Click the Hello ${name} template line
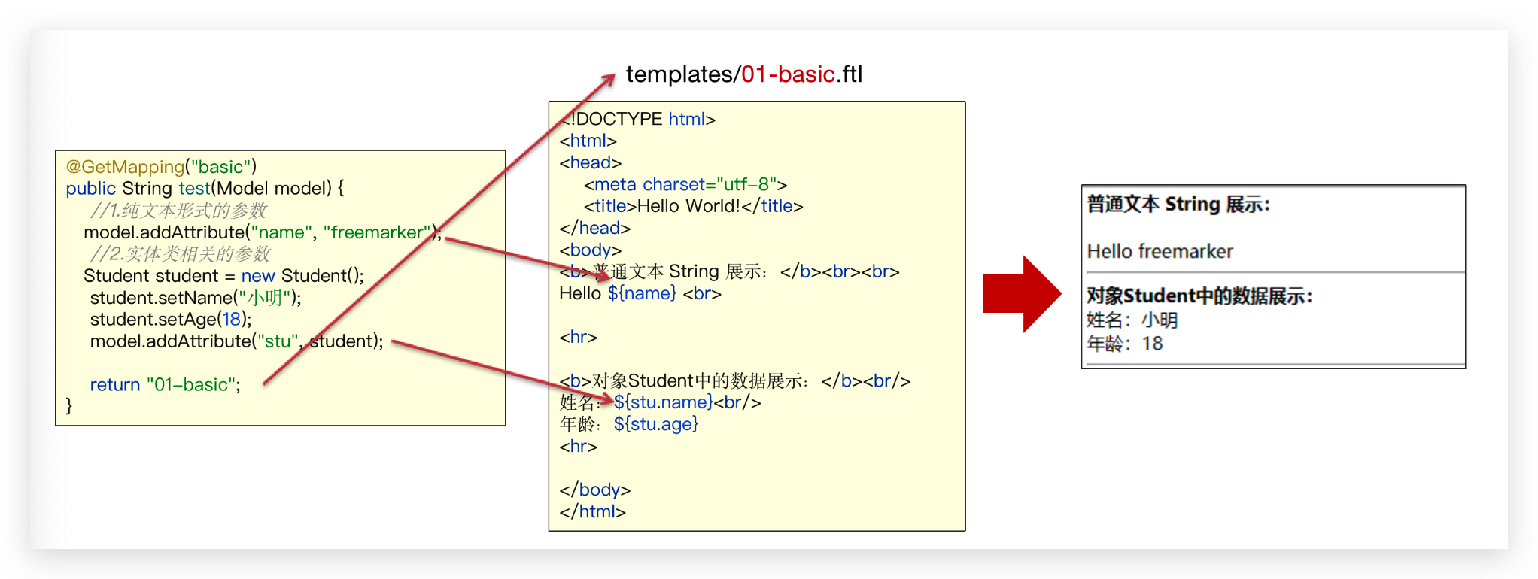The width and height of the screenshot is (1538, 579). (640, 293)
